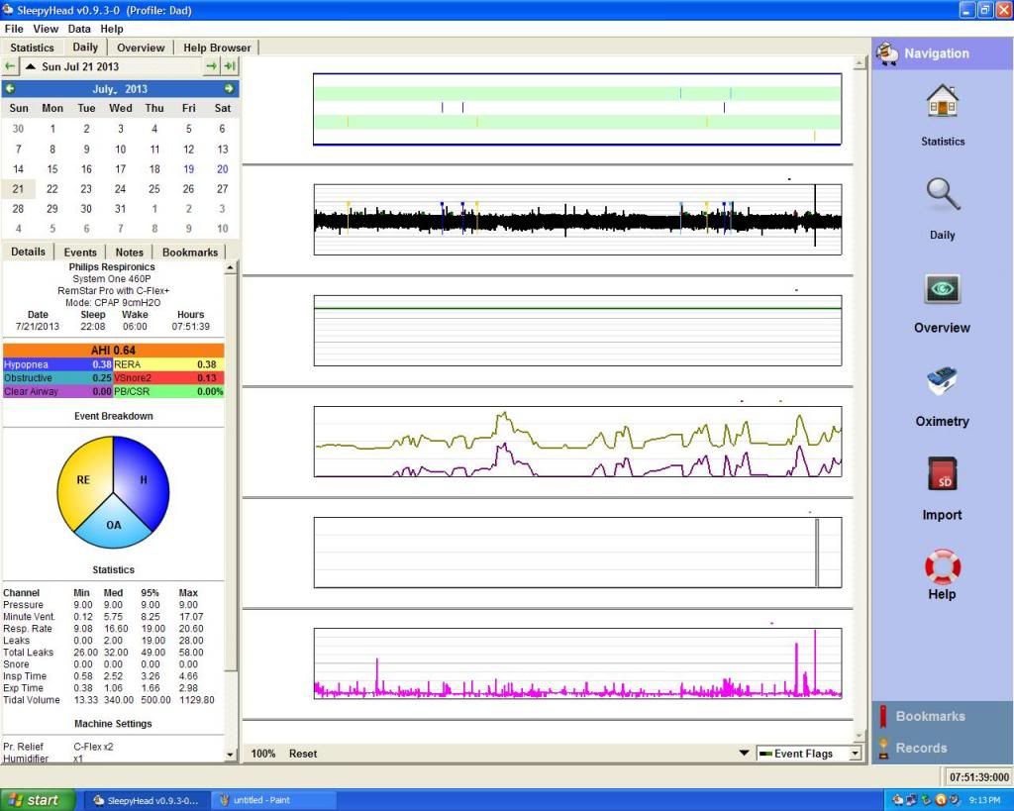Select July 19 in the calendar
1014x811 pixels.
tap(188, 168)
